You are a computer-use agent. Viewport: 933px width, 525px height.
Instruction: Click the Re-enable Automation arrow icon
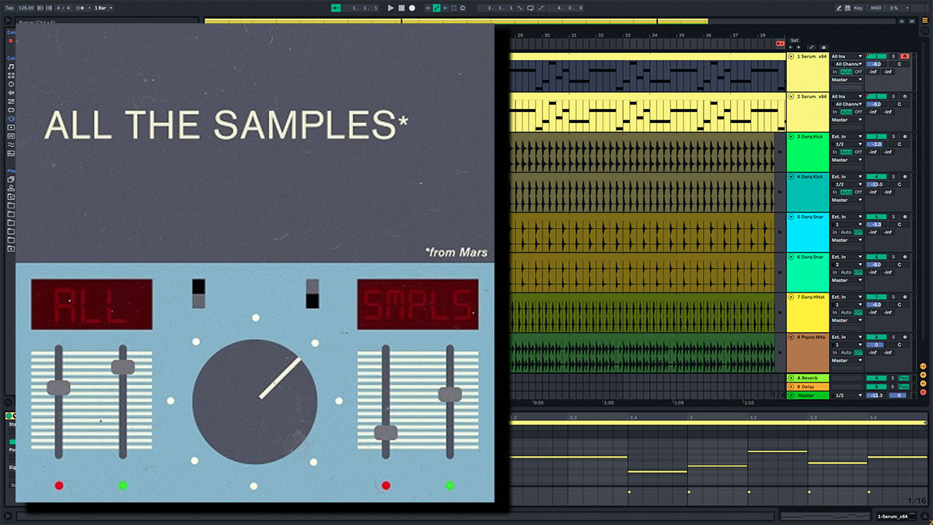click(446, 8)
